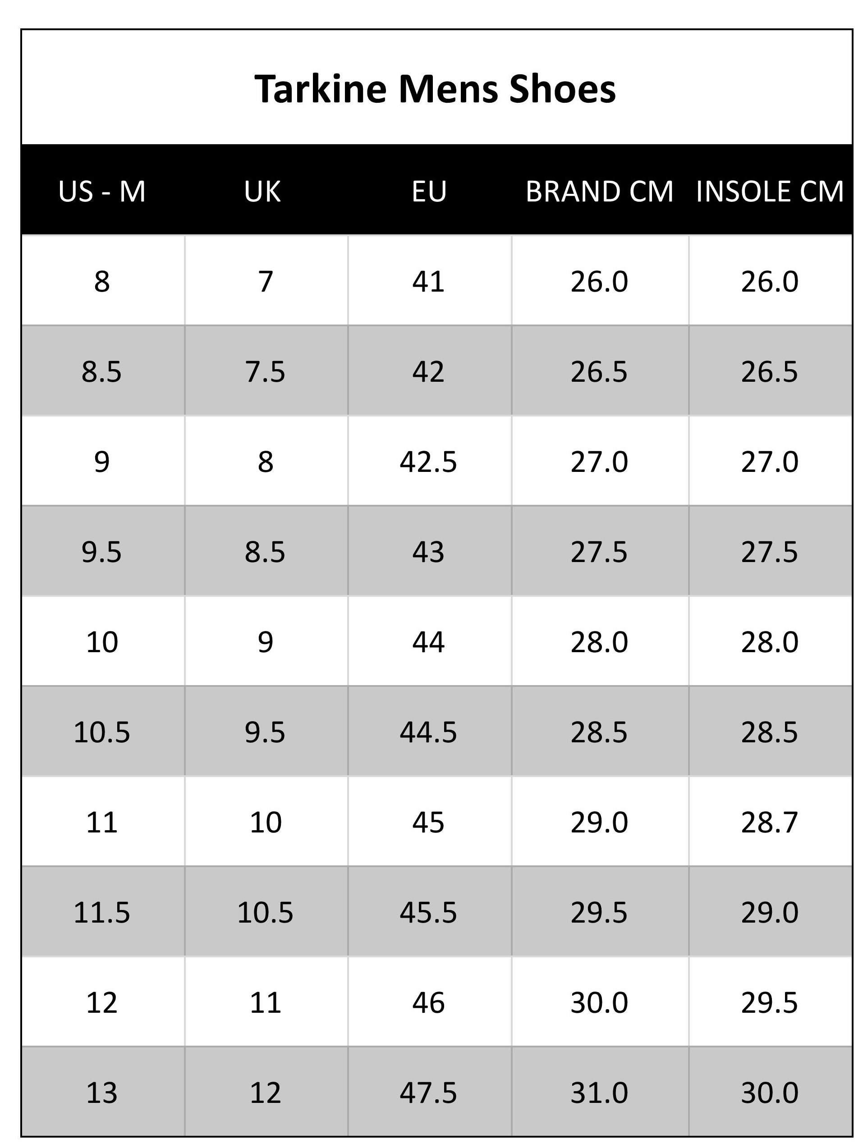Click EU size 47.5 cell
The image size is (863, 1143).
pyautogui.click(x=430, y=1093)
